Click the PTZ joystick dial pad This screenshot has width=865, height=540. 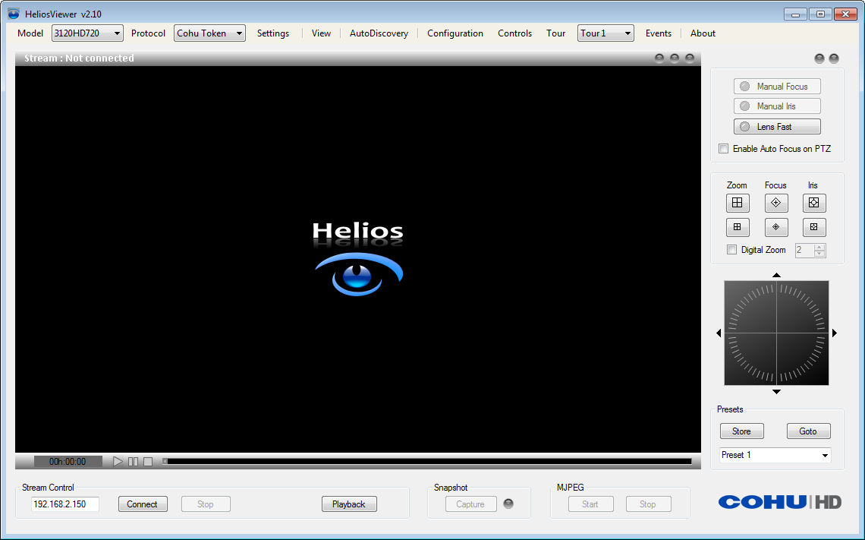click(x=776, y=333)
